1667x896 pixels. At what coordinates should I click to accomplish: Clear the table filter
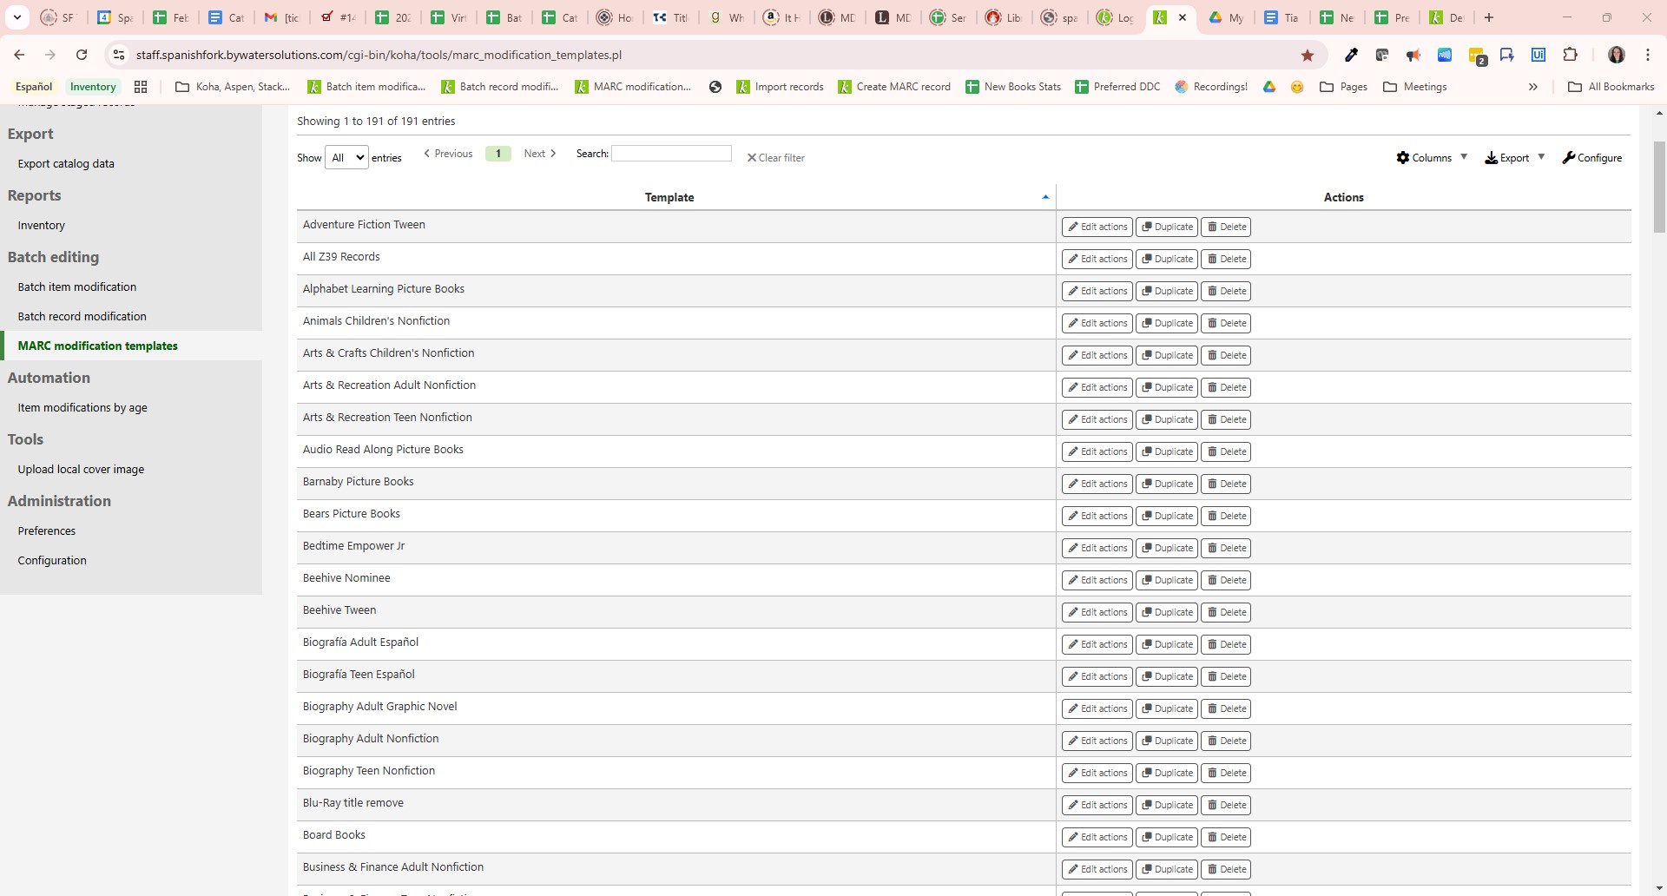point(775,158)
